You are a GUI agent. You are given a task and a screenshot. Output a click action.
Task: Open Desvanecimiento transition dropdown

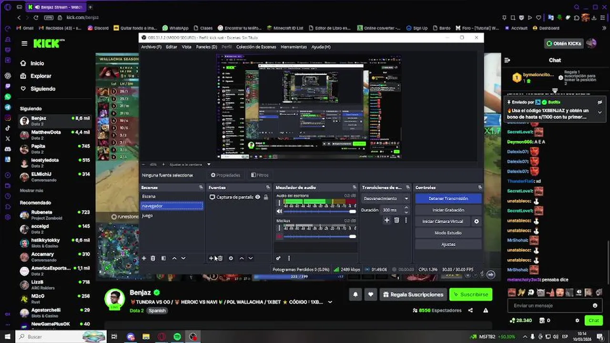(x=386, y=199)
